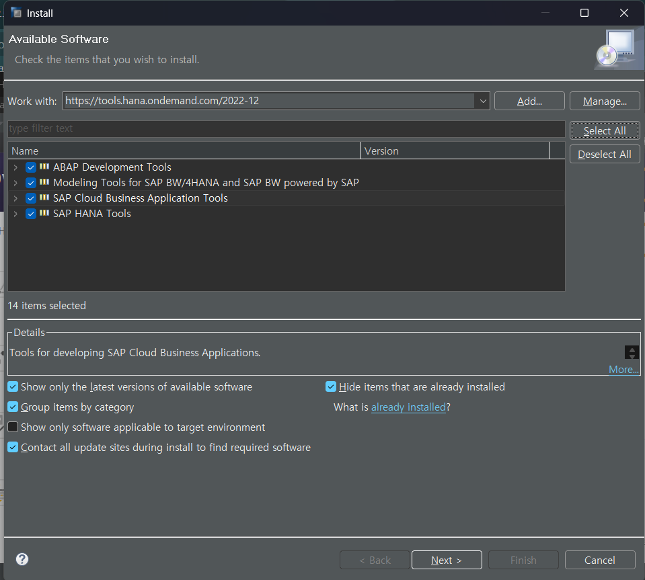Uncheck ABAP Development Tools checkbox
This screenshot has height=580, width=645.
coord(31,167)
